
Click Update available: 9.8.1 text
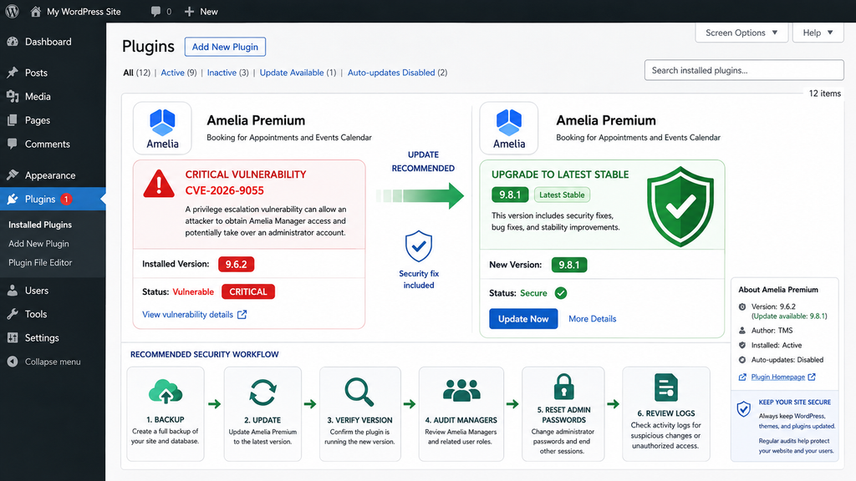789,316
